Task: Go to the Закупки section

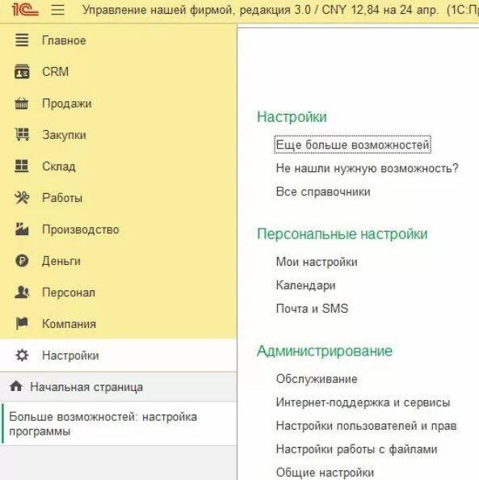Action: coord(64,135)
